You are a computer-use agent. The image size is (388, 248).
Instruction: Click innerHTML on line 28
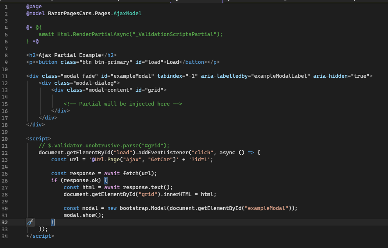[177, 194]
